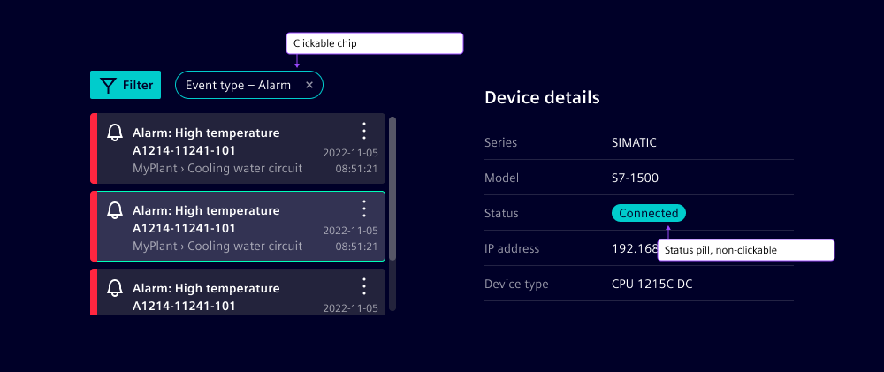This screenshot has width=884, height=372.
Task: Click the bell icon on the first alarm card
Action: pos(114,133)
